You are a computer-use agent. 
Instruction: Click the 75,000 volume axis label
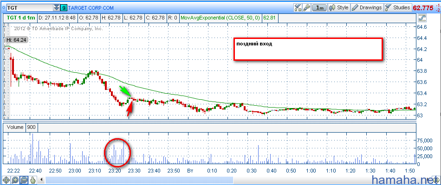[424, 140]
